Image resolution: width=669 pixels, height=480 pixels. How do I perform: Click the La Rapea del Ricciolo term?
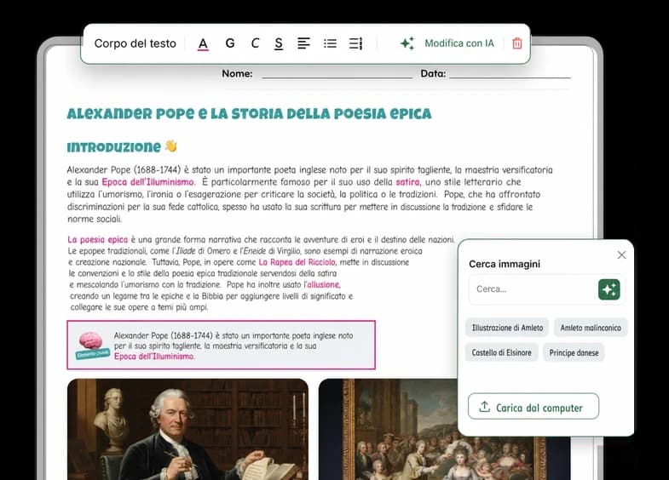[x=297, y=262]
